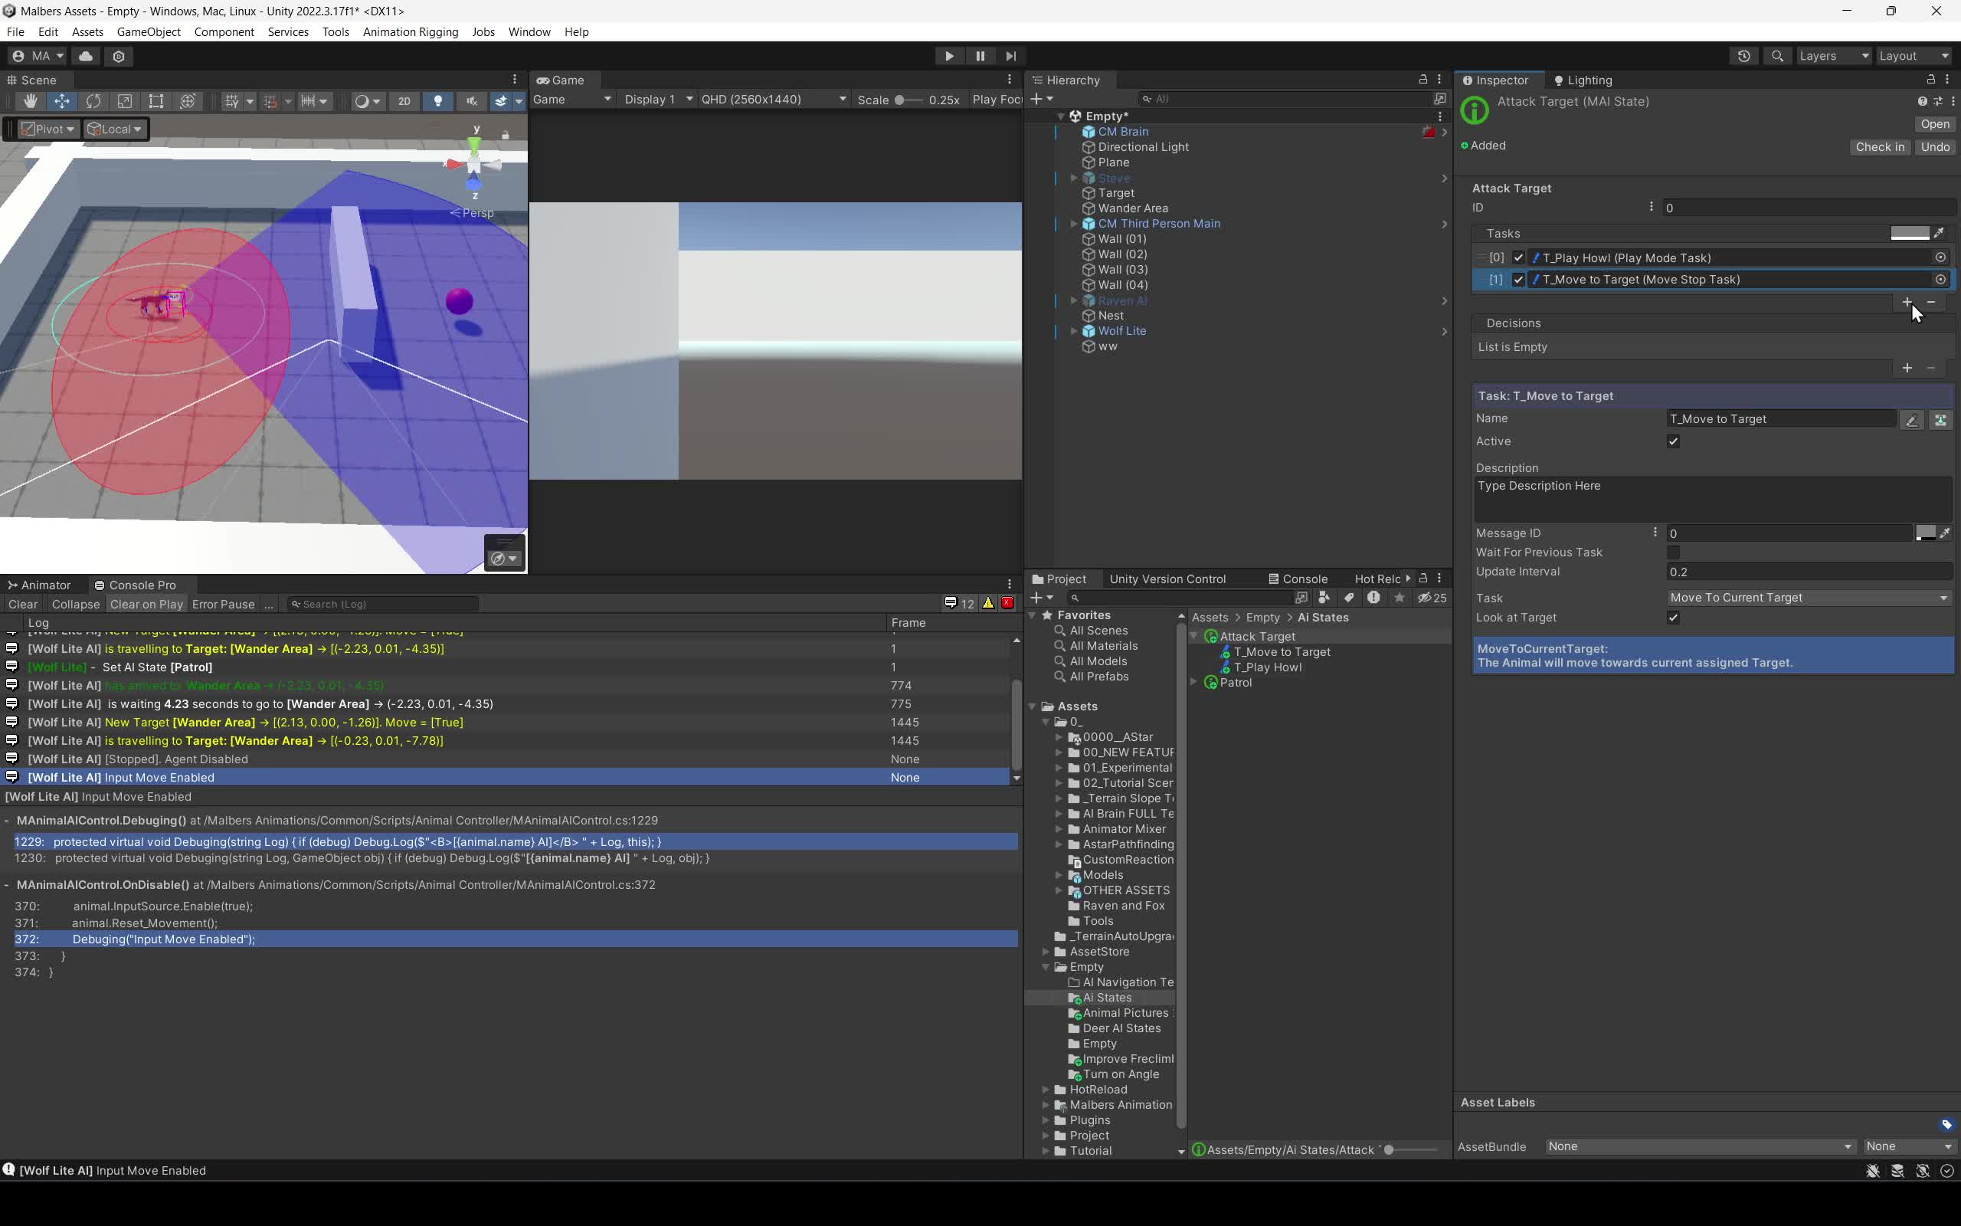Select the Rotate tool in Scene toolbar

pos(93,101)
